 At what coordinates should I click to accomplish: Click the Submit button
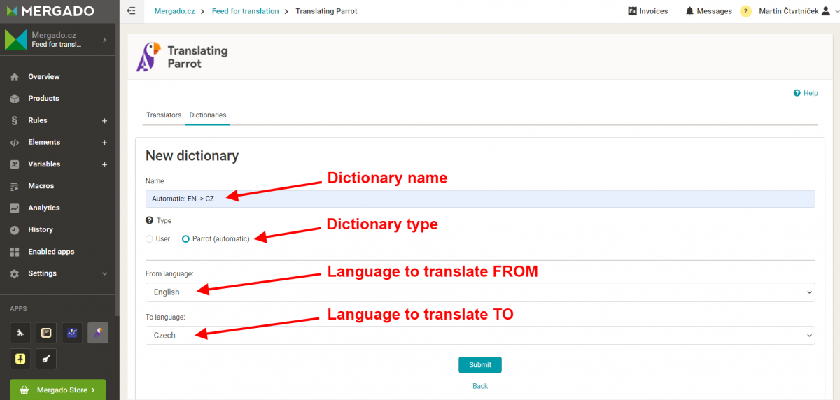[x=480, y=364]
